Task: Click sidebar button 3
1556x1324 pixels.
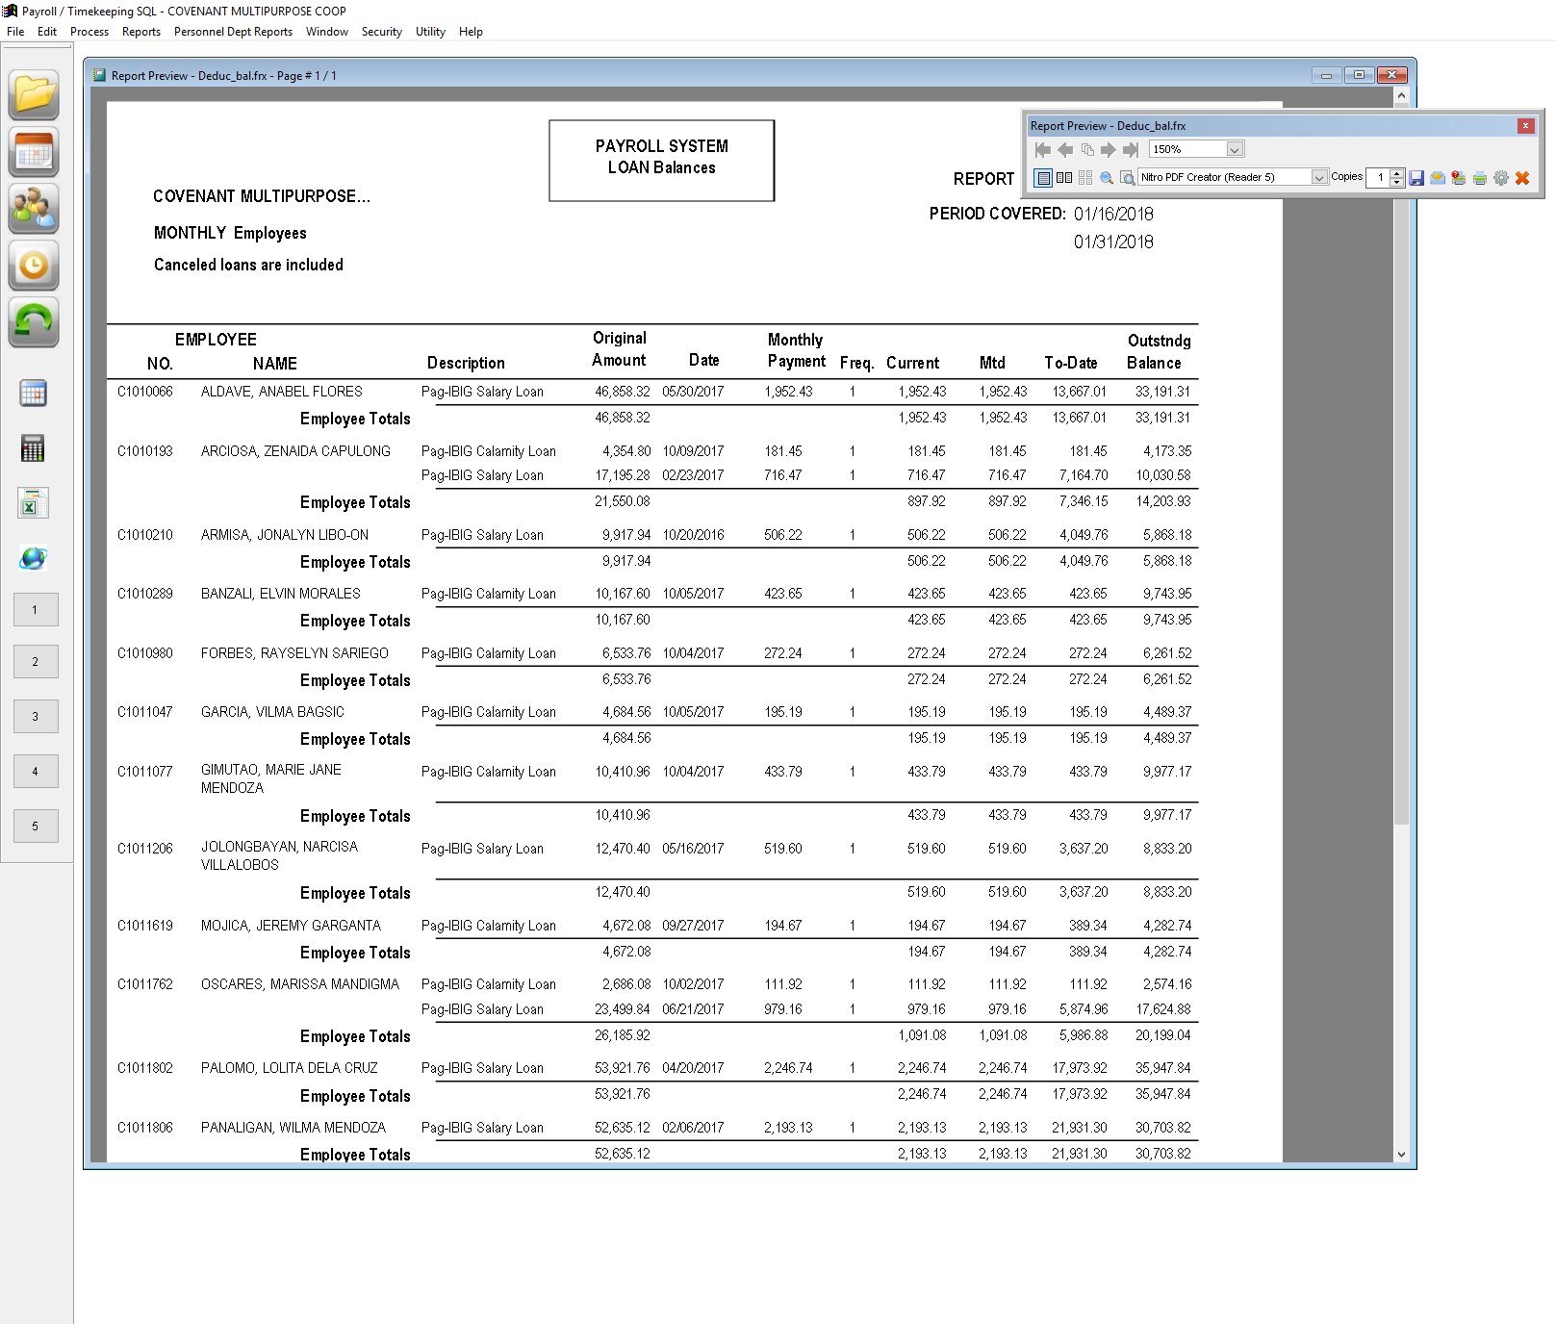Action: tap(36, 717)
